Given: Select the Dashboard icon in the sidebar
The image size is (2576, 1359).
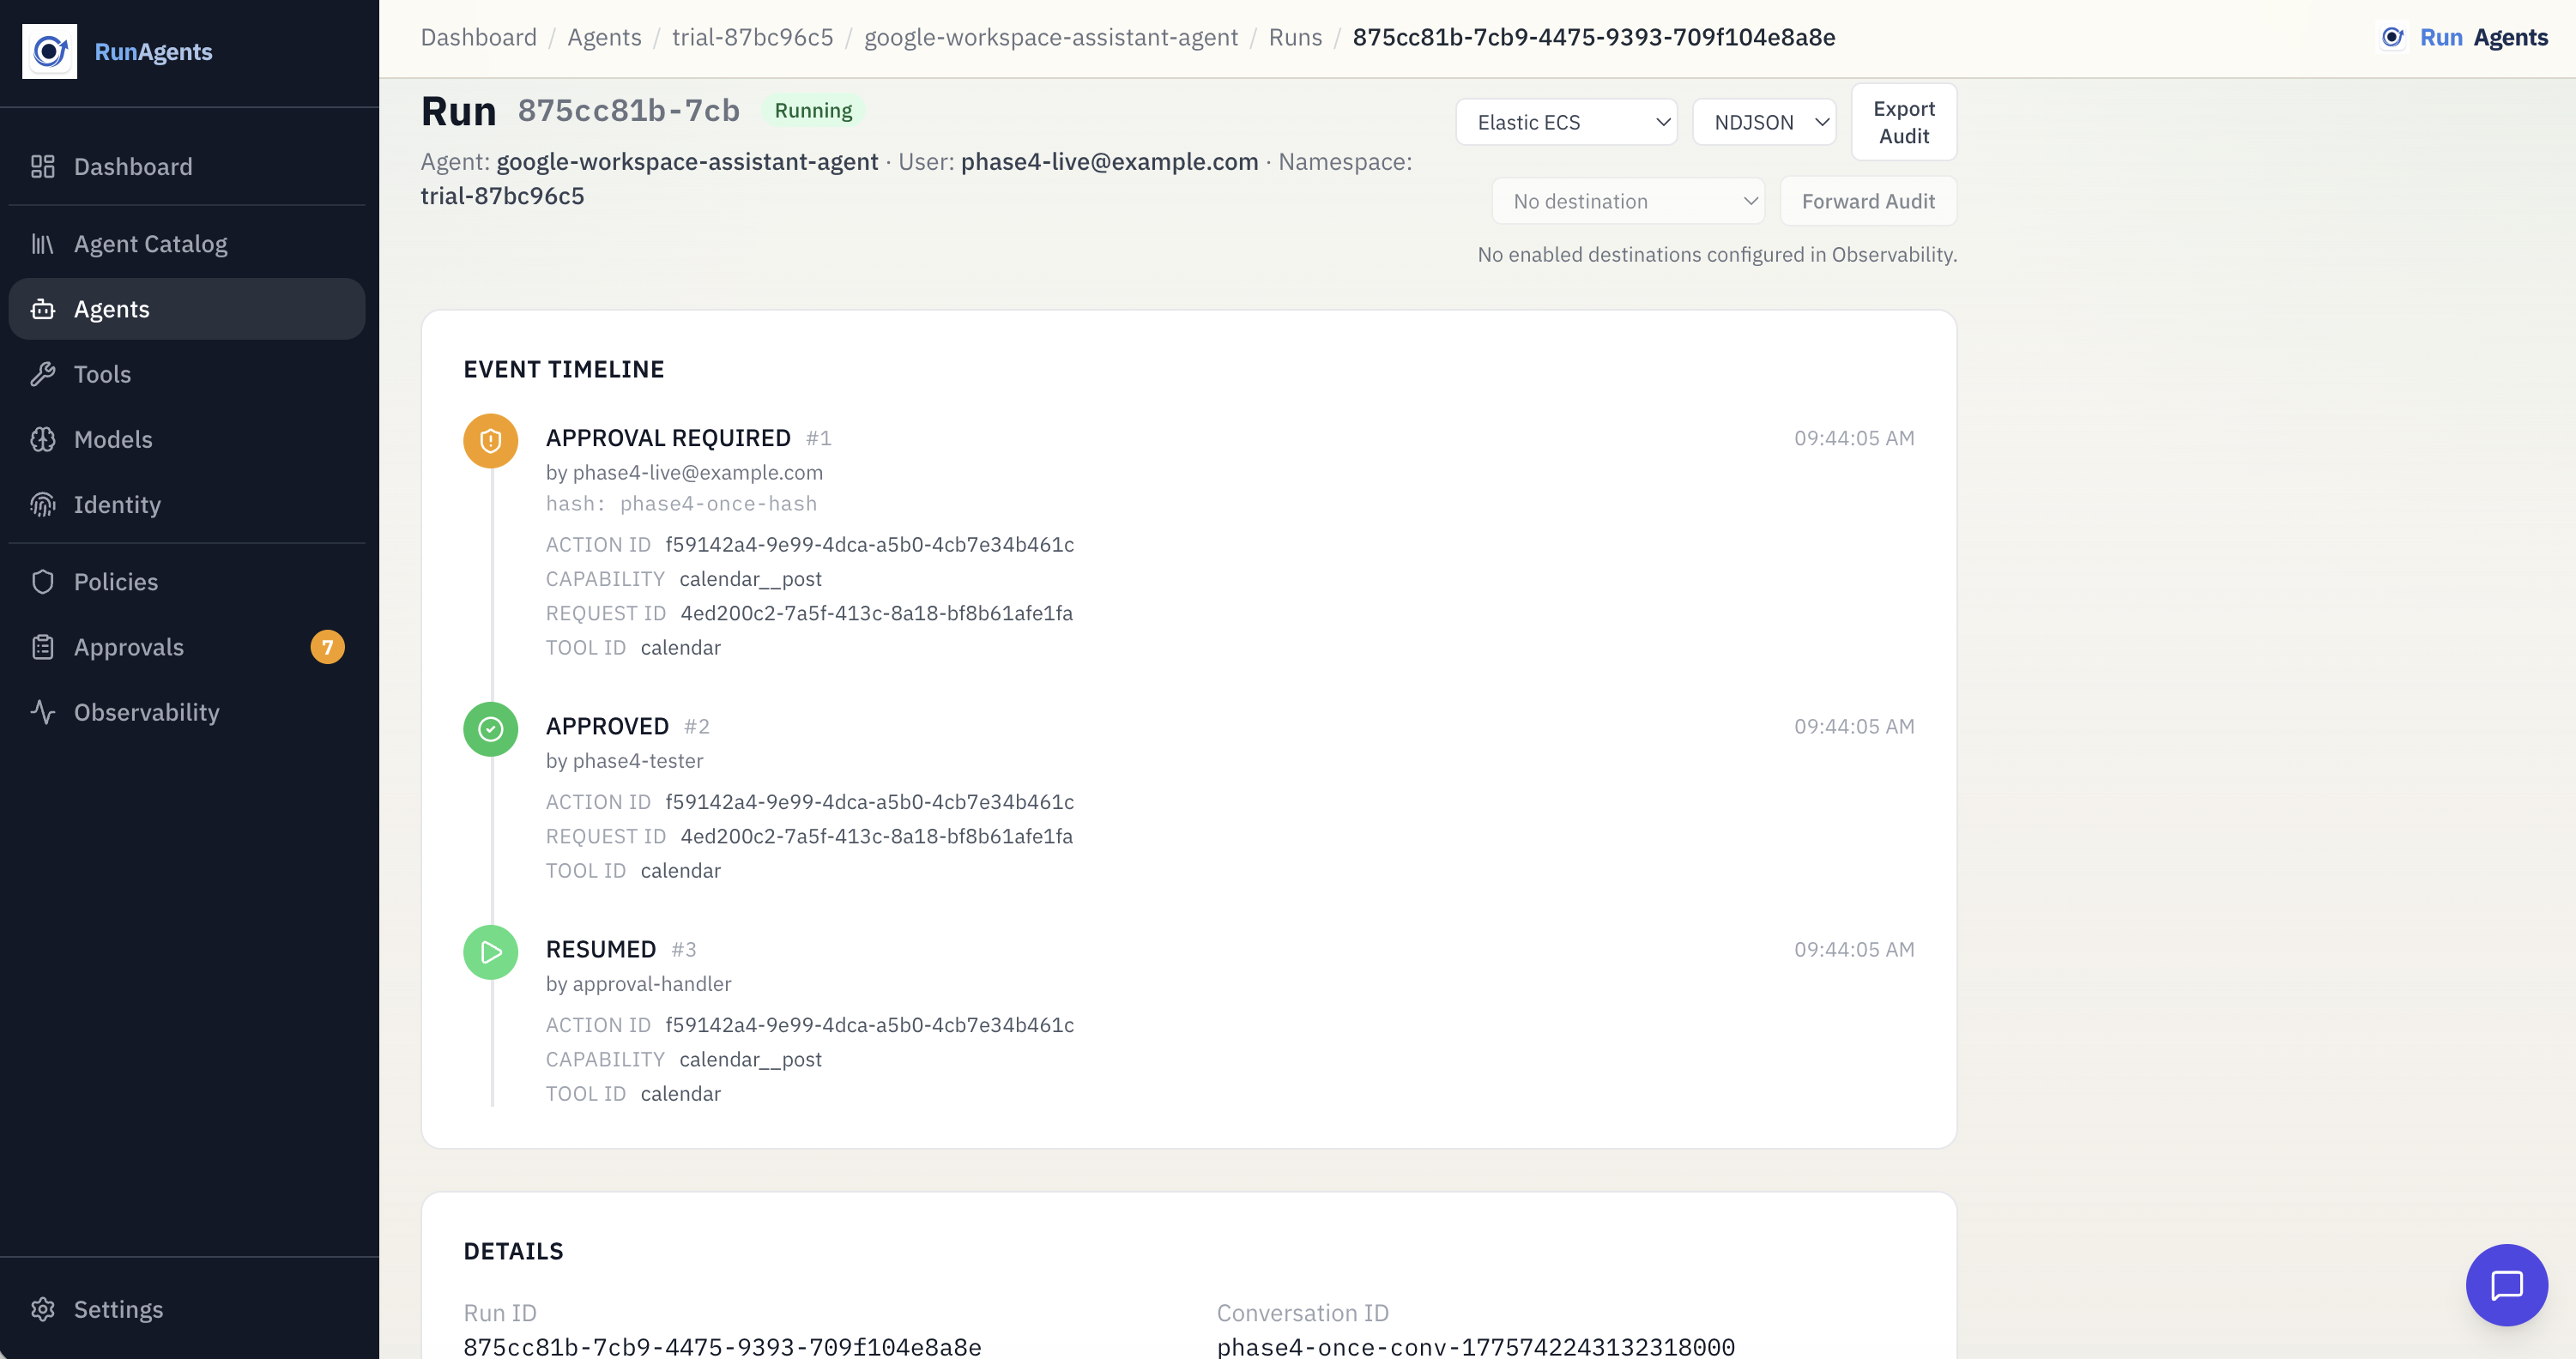Looking at the screenshot, I should point(43,166).
